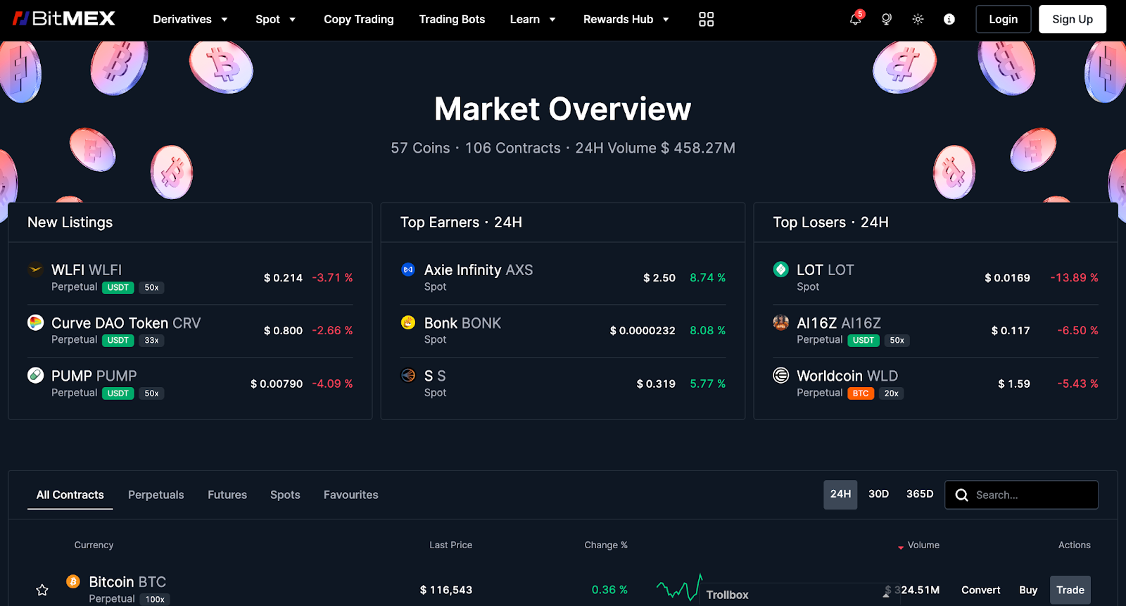Viewport: 1126px width, 606px height.
Task: Click Trade button for Bitcoin
Action: 1070,590
